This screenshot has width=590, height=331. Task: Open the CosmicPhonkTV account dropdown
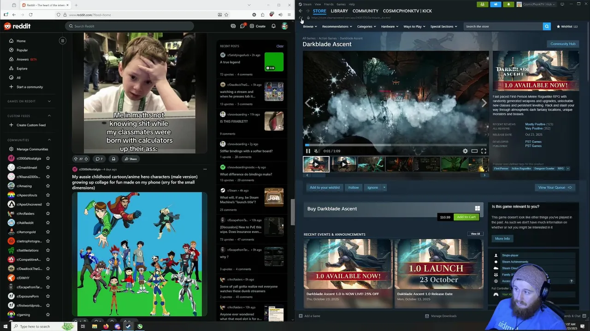[x=536, y=4]
